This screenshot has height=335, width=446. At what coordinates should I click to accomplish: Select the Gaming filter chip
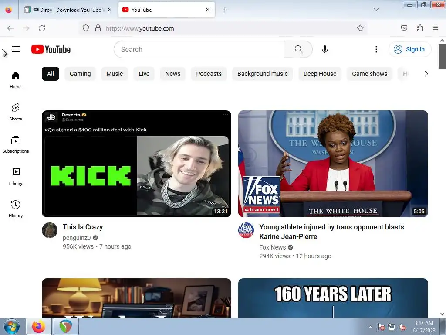point(80,74)
